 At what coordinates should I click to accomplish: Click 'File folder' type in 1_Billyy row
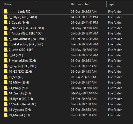pos(115,17)
